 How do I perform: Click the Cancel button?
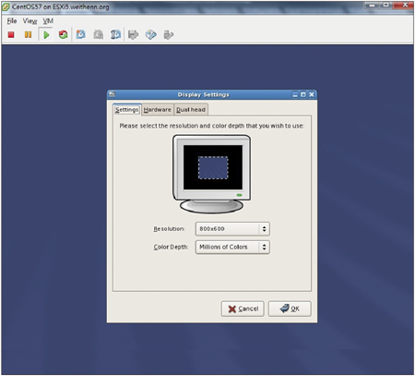click(243, 309)
